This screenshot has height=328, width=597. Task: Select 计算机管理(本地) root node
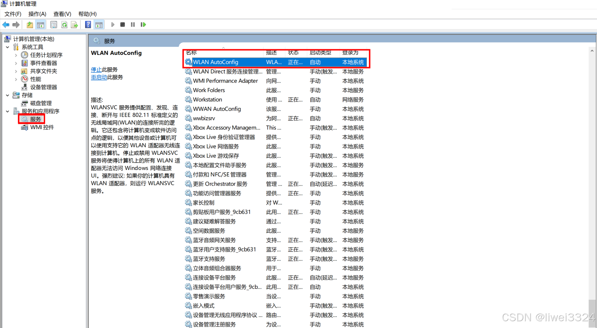coord(34,39)
